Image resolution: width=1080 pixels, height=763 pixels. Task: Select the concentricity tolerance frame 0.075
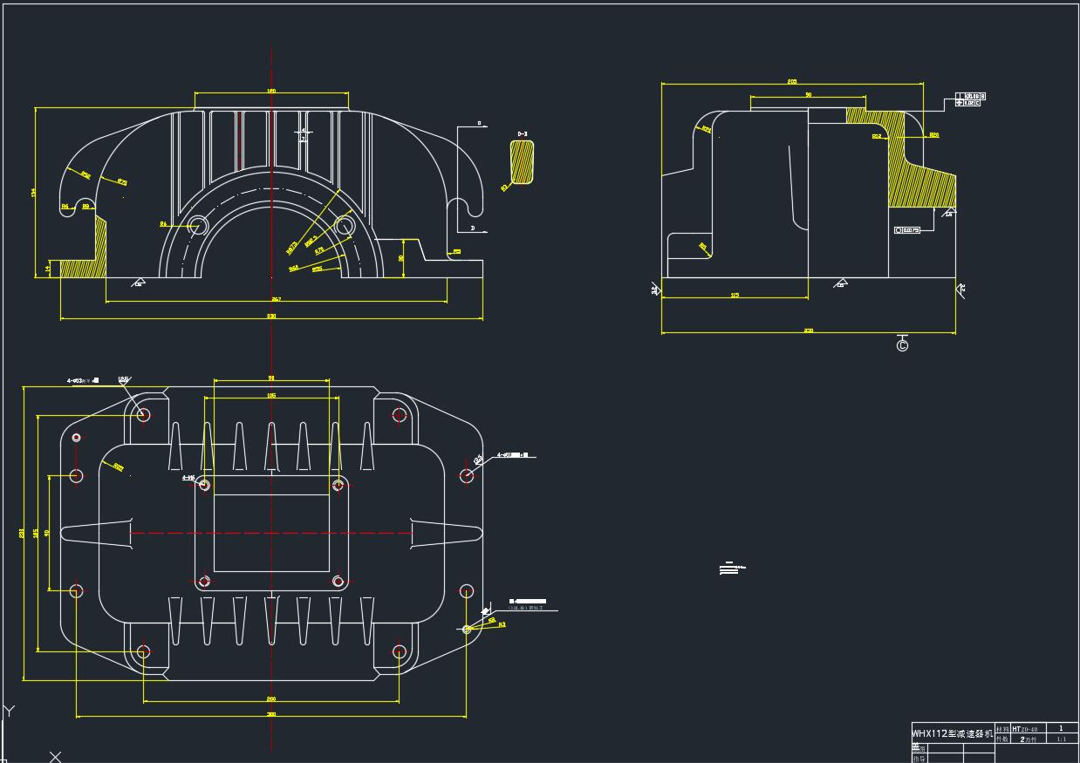pyautogui.click(x=907, y=230)
